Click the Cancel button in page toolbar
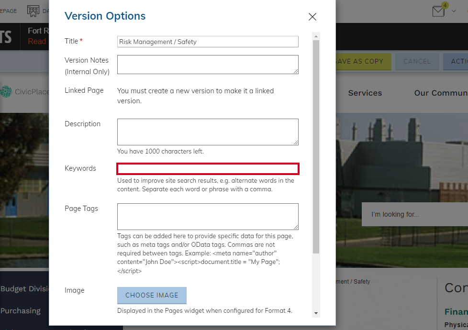 417,62
